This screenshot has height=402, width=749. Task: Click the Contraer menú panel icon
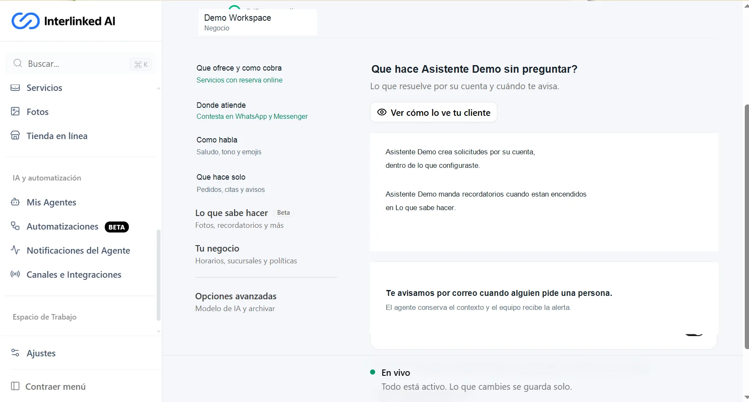(15, 386)
